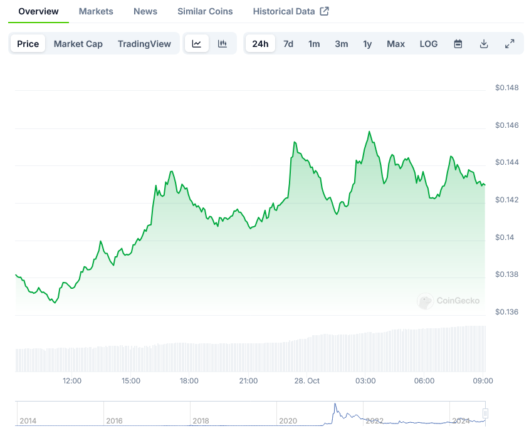Open the Similar Coins tab
The width and height of the screenshot is (529, 436).
click(x=205, y=11)
